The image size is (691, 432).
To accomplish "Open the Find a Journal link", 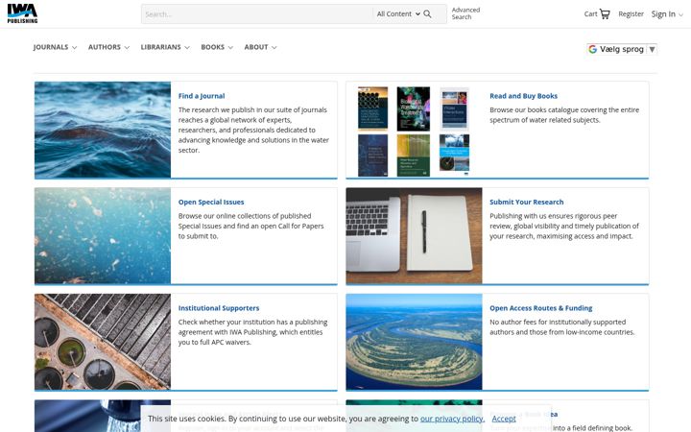I will [202, 96].
